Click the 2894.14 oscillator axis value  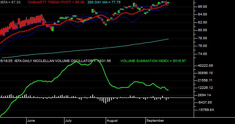204,95
